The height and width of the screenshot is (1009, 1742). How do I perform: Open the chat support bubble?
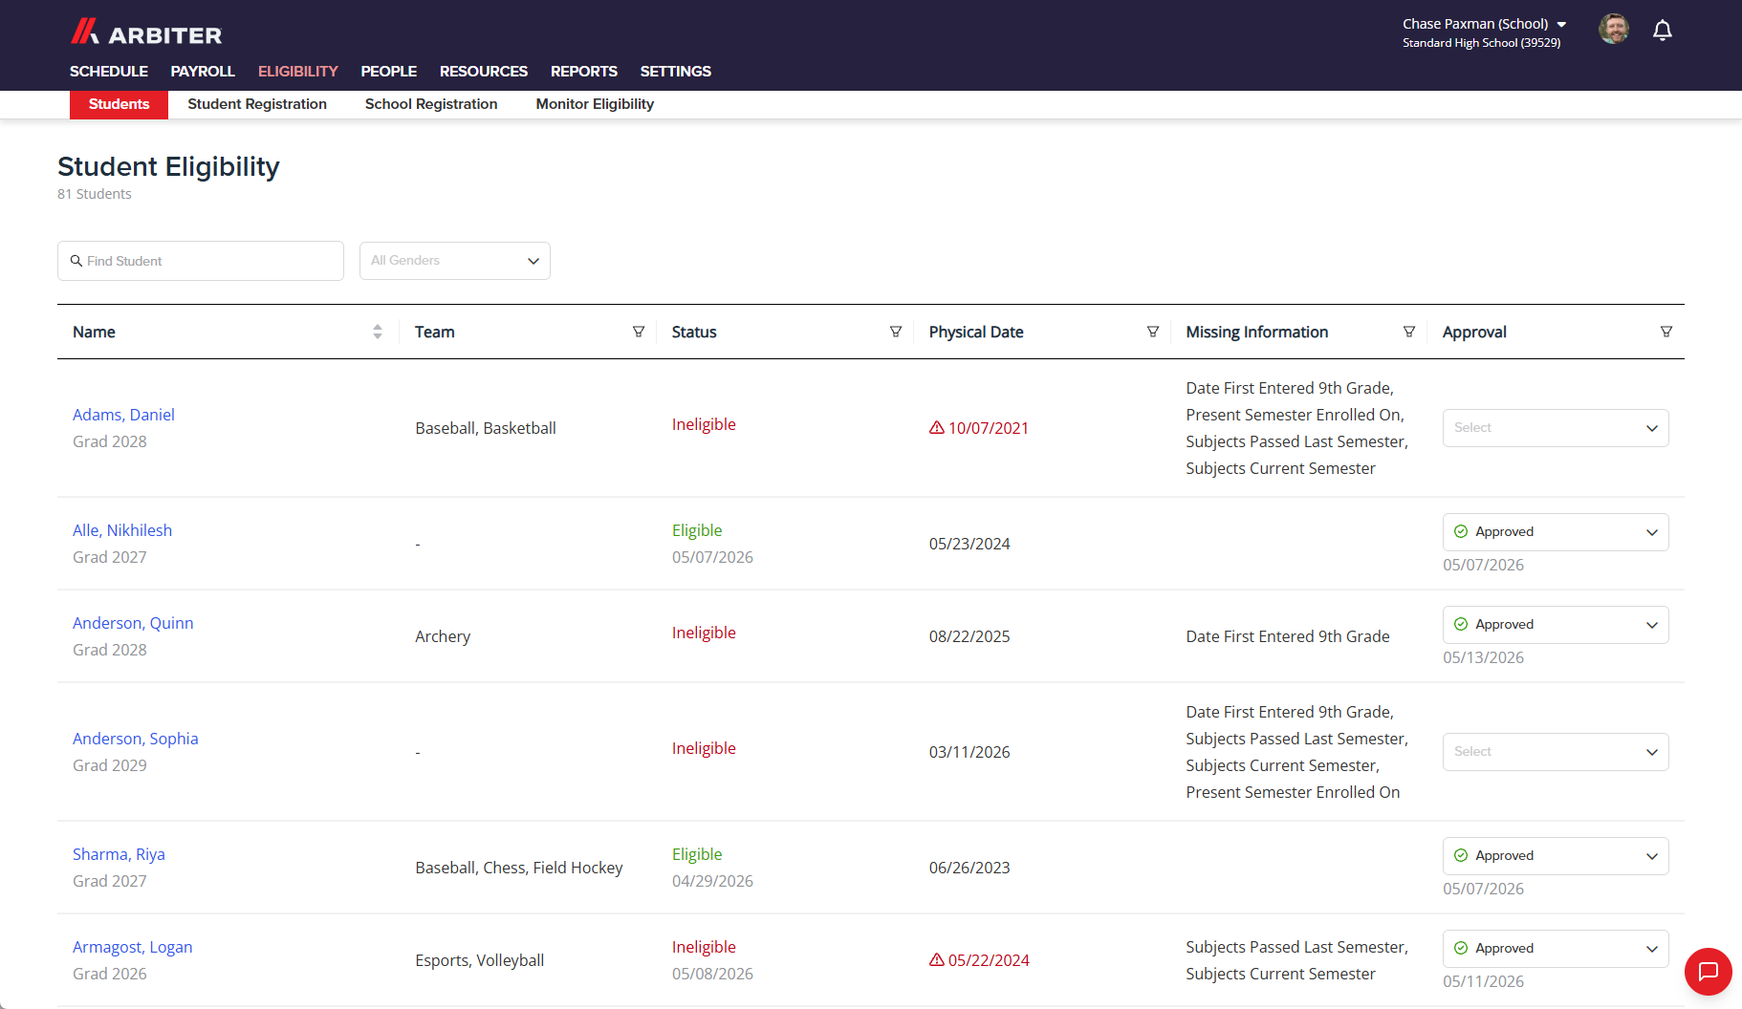[x=1708, y=972]
